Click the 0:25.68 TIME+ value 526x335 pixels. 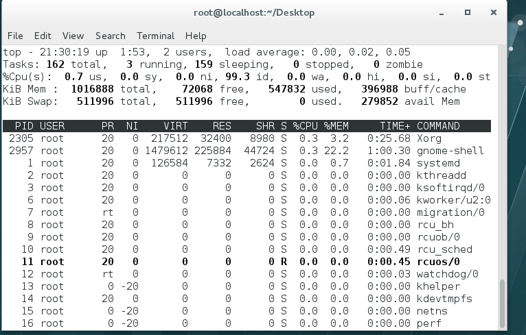pyautogui.click(x=389, y=138)
